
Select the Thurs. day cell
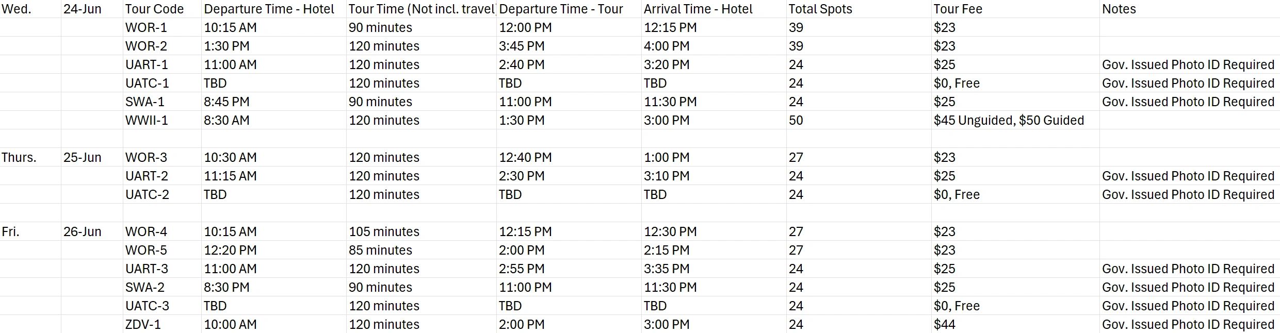[19, 158]
